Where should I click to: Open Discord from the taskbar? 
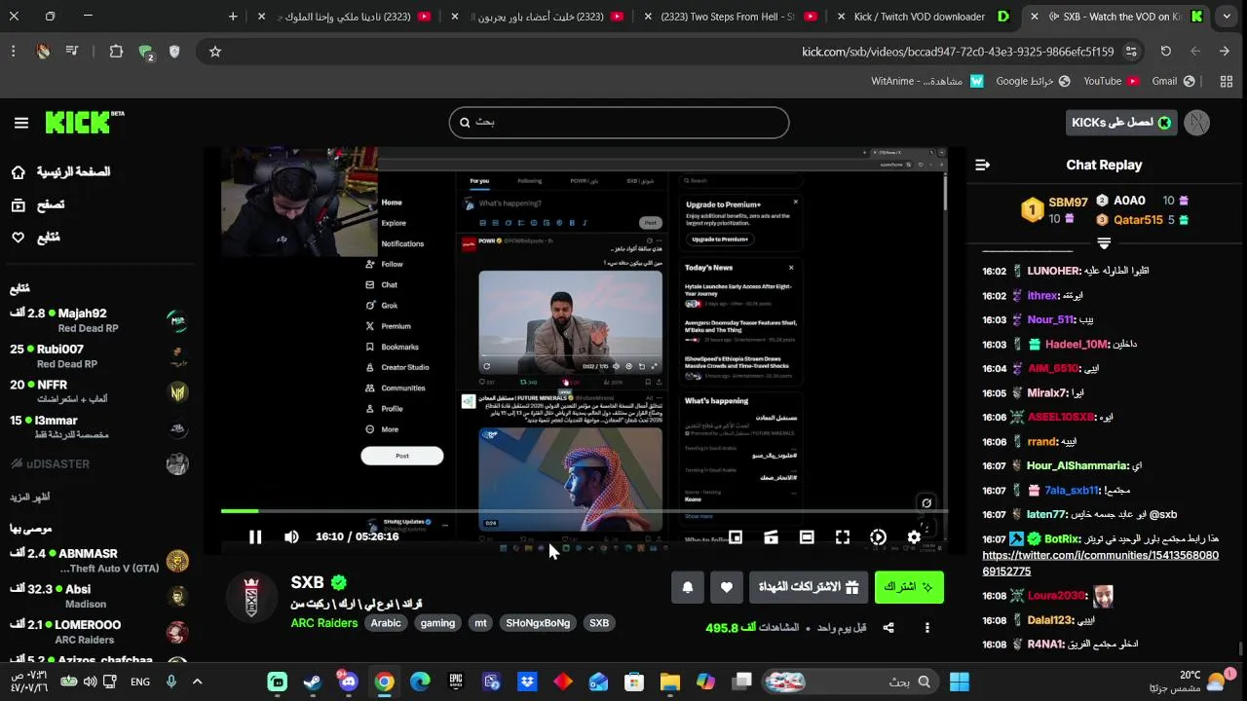pyautogui.click(x=348, y=682)
